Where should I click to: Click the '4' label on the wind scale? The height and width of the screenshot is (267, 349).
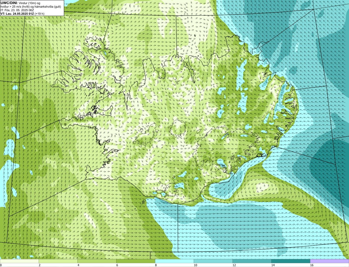click(78, 265)
